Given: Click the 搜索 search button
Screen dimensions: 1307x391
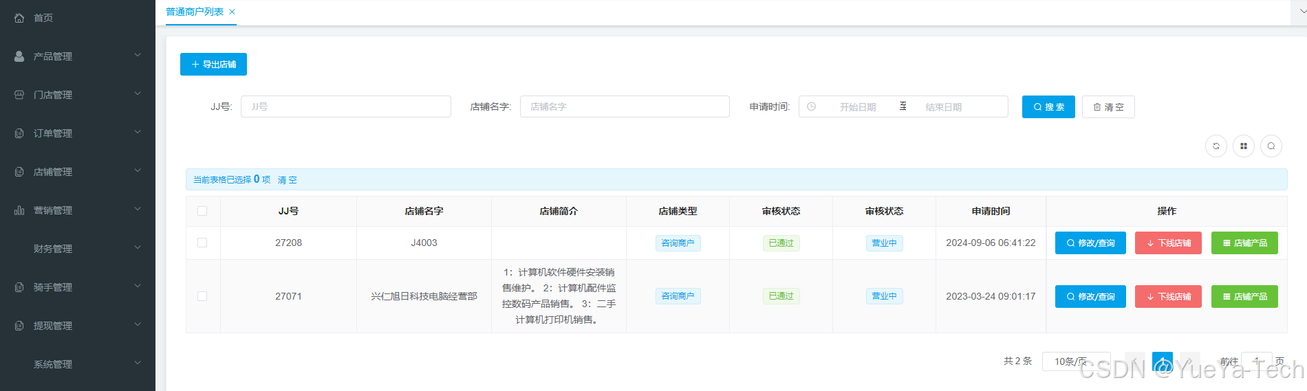Looking at the screenshot, I should 1048,107.
